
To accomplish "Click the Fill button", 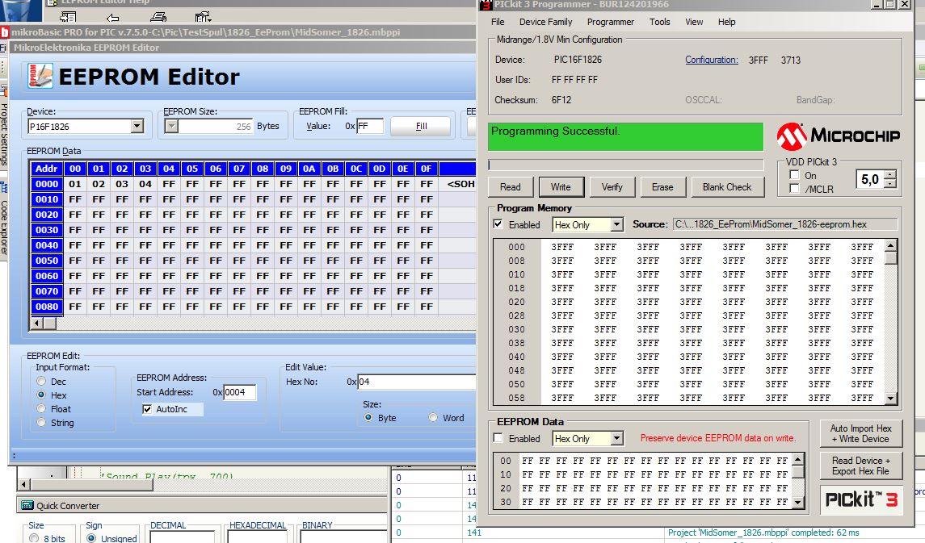I will pos(421,126).
